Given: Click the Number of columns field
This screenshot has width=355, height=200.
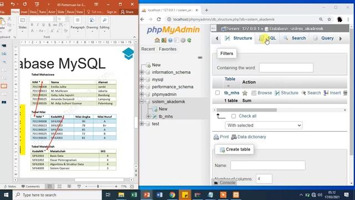Looking at the screenshot, I should (x=264, y=179).
